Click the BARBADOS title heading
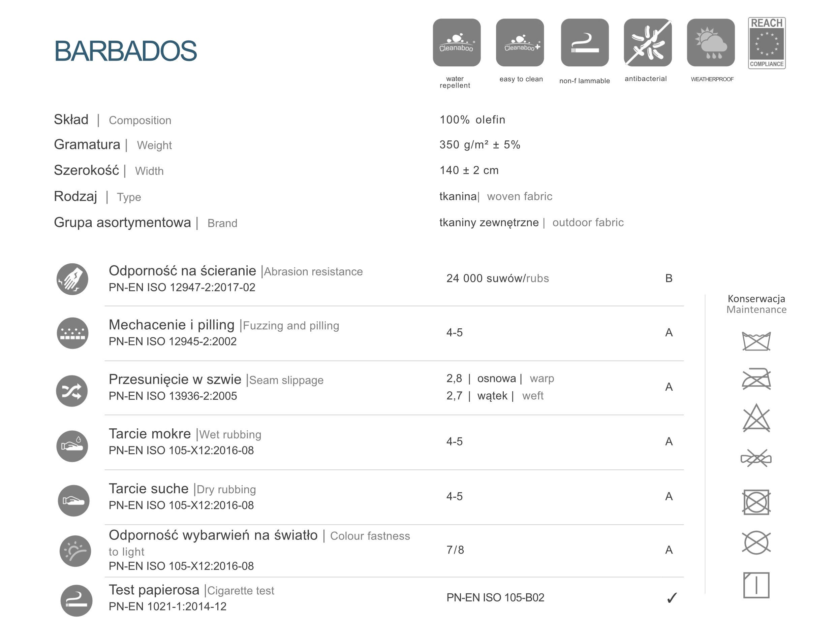Screen dimensions: 836x625 tap(125, 51)
